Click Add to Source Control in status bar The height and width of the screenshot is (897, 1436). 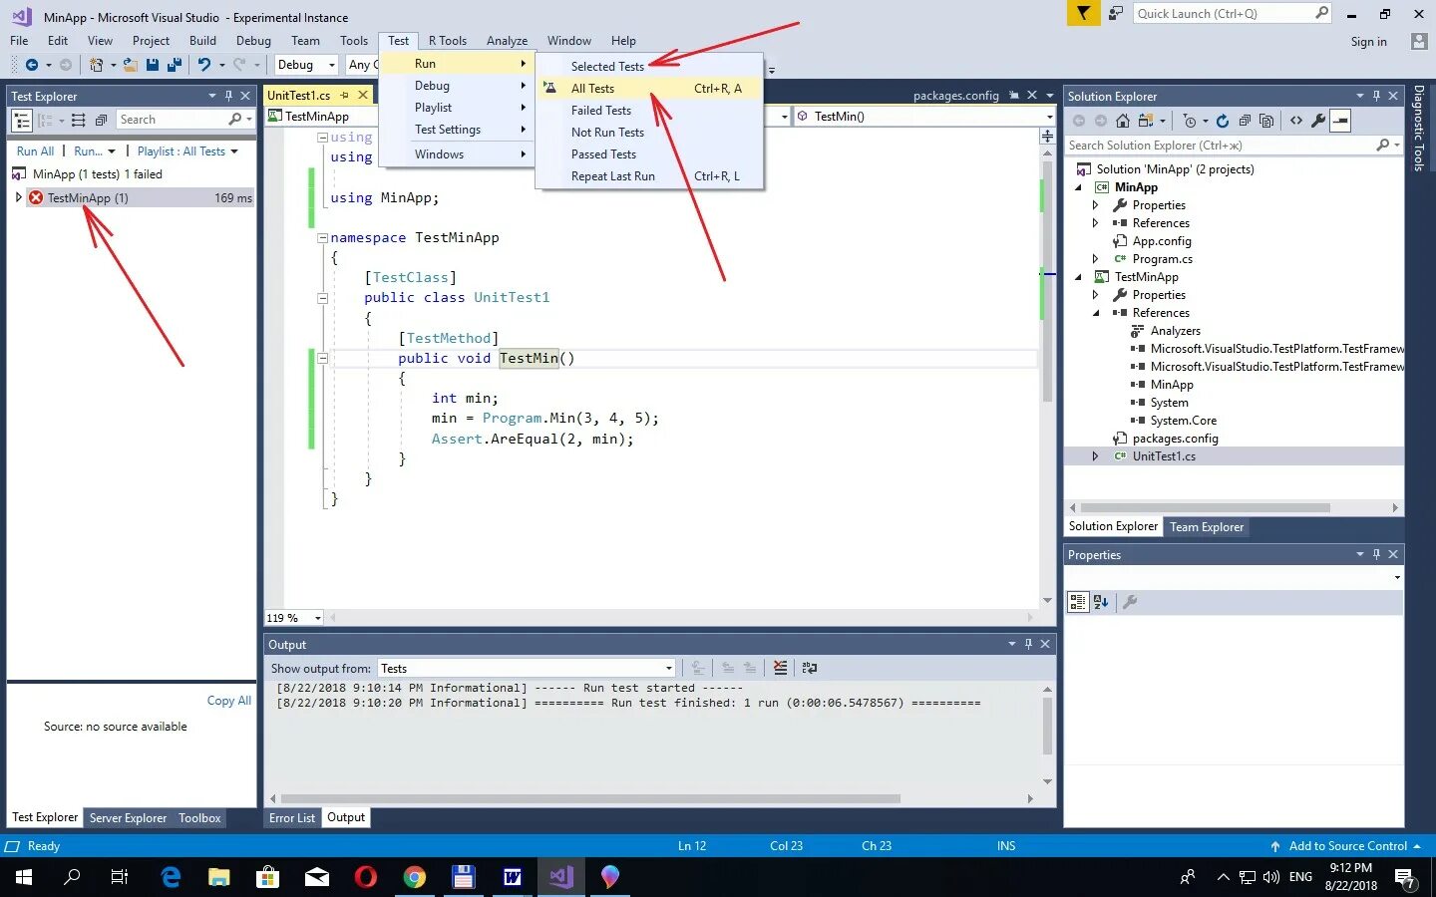tap(1347, 846)
